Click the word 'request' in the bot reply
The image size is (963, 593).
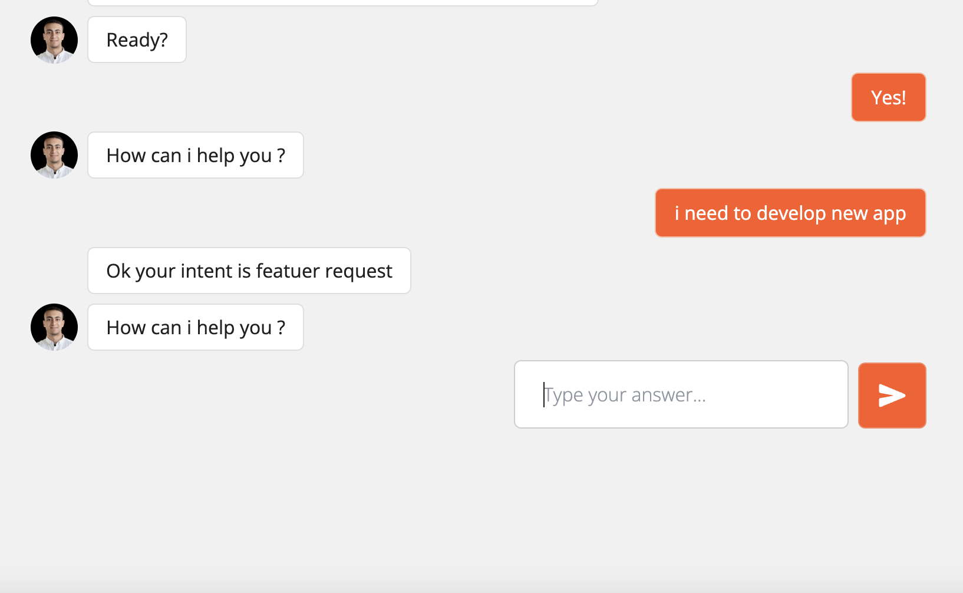click(358, 272)
